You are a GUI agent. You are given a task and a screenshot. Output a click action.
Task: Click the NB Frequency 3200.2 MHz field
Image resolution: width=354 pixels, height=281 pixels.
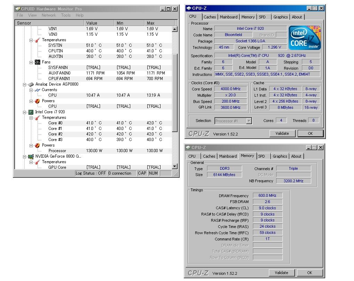(294, 181)
